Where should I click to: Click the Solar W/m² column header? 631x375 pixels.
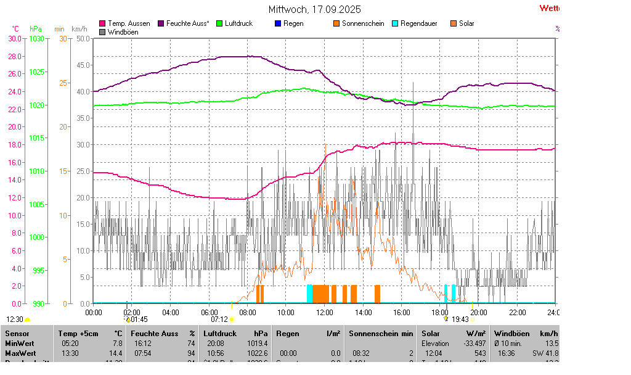(454, 334)
